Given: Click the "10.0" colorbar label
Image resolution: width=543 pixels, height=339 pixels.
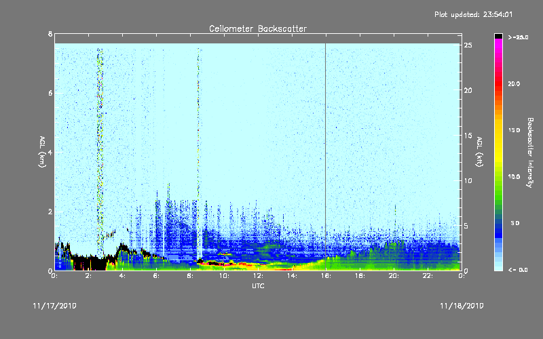Looking at the screenshot, I should coord(514,177).
